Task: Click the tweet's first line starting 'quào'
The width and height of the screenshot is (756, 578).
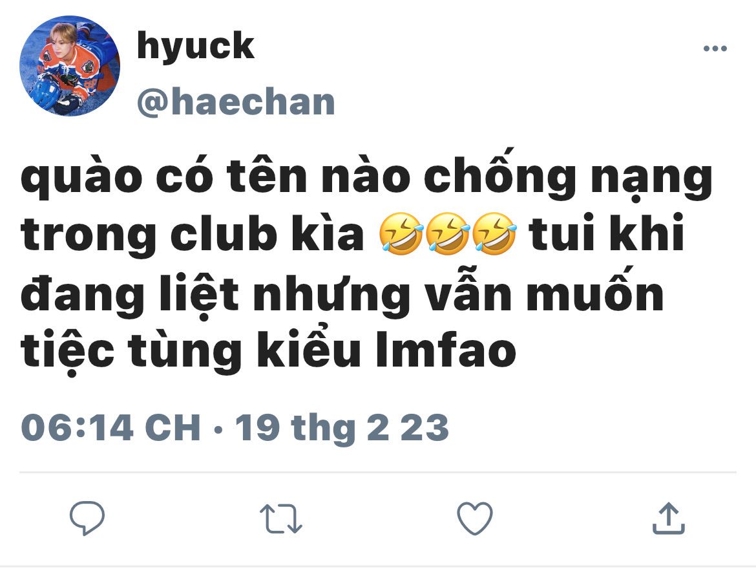Action: [x=366, y=175]
